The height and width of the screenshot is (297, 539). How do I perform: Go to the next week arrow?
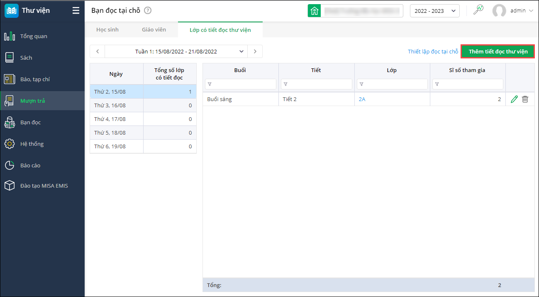click(255, 51)
